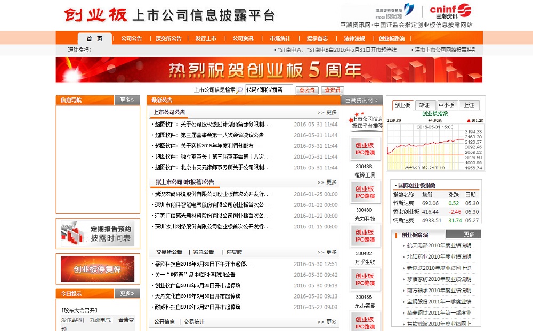The image size is (533, 331).
Task: Go to the 首页 tab
Action: click(x=94, y=39)
